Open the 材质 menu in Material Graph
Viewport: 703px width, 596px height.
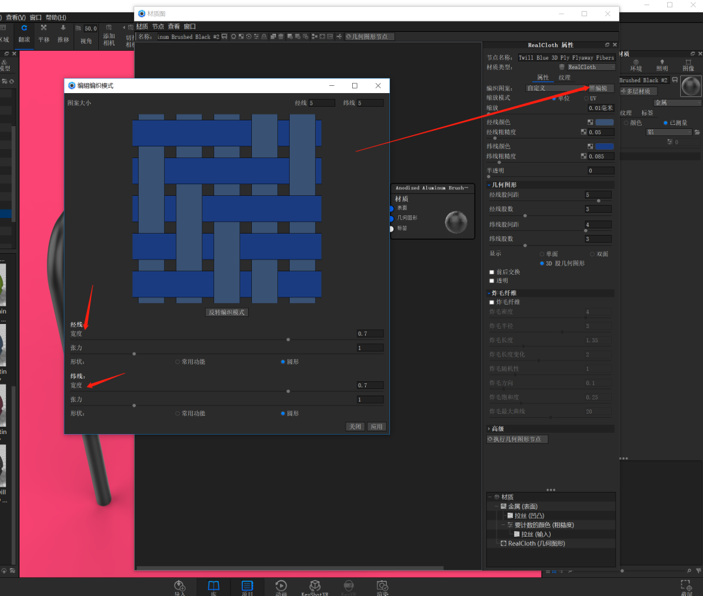coord(142,27)
